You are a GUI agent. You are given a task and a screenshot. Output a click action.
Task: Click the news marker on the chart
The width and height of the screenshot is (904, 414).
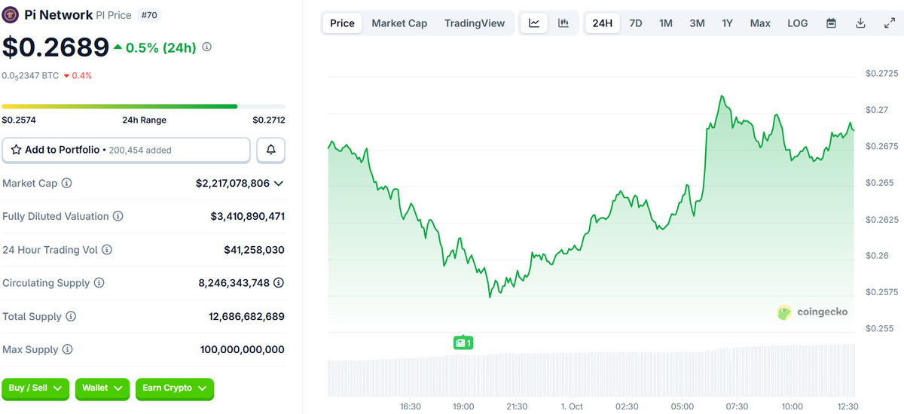(x=463, y=343)
